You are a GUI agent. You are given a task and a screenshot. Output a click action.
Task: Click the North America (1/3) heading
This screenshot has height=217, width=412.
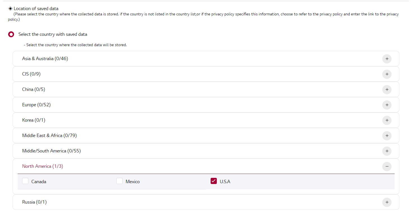[43, 166]
